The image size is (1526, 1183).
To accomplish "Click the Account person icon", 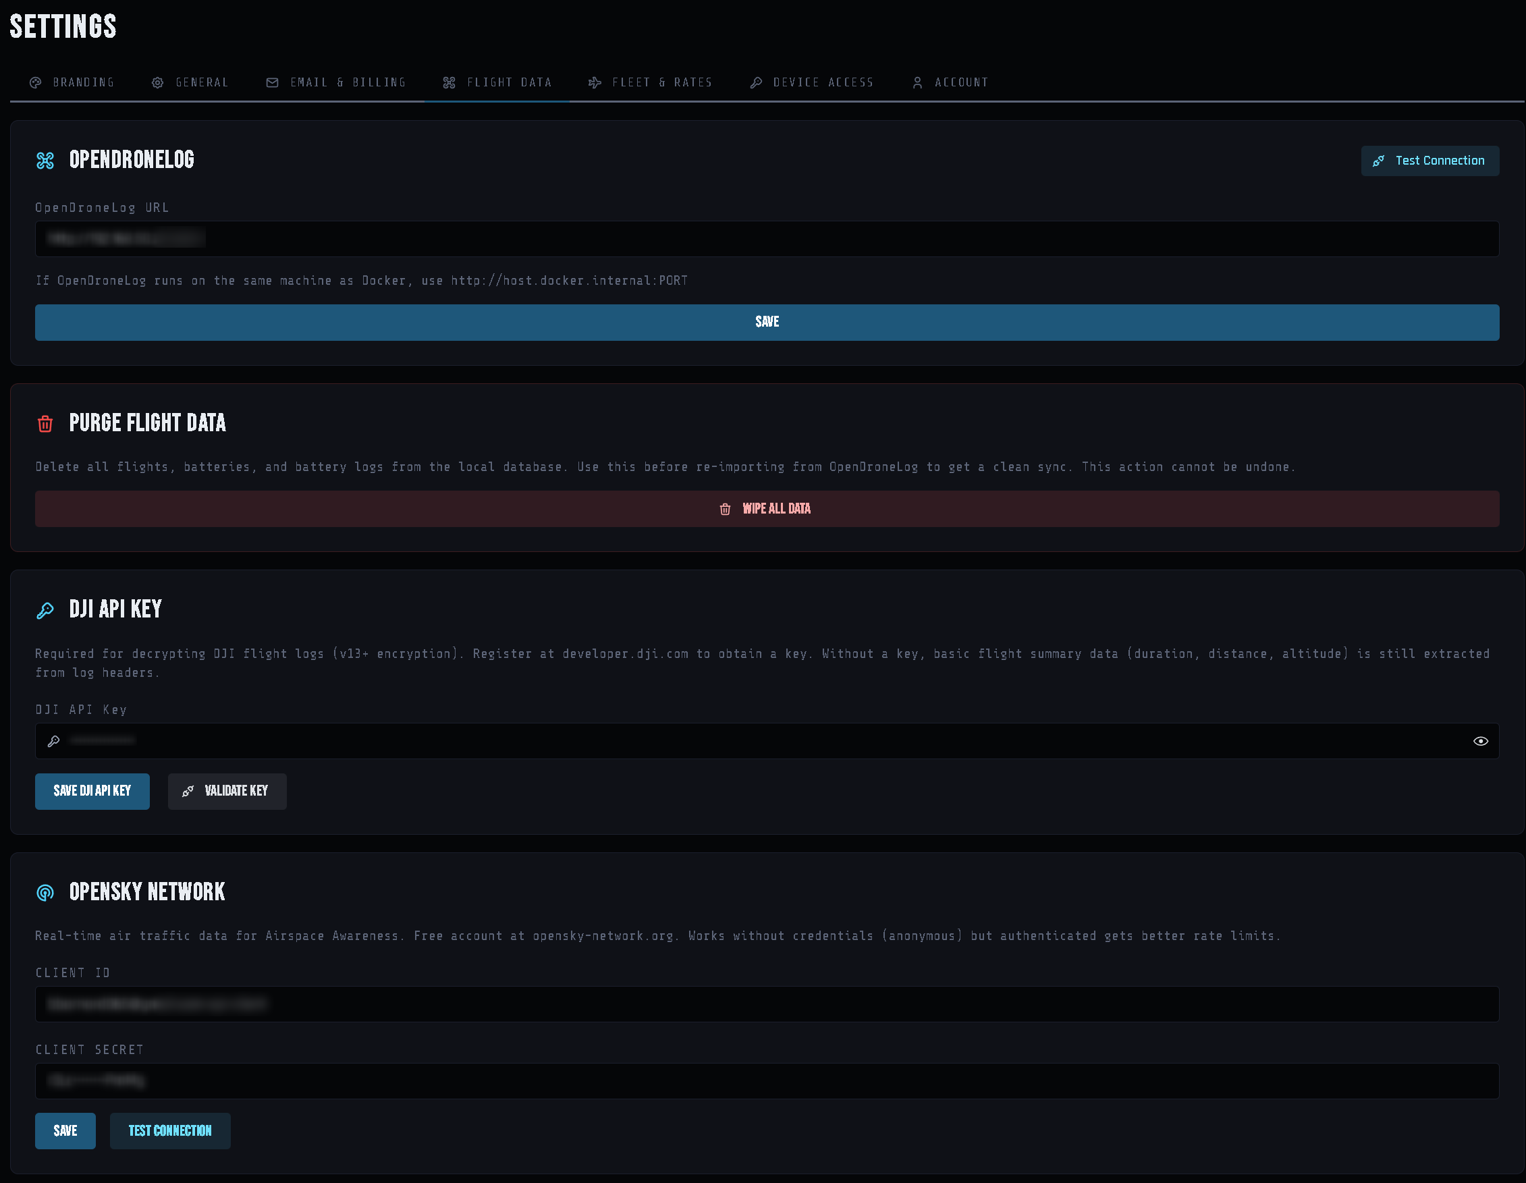I will pyautogui.click(x=917, y=82).
